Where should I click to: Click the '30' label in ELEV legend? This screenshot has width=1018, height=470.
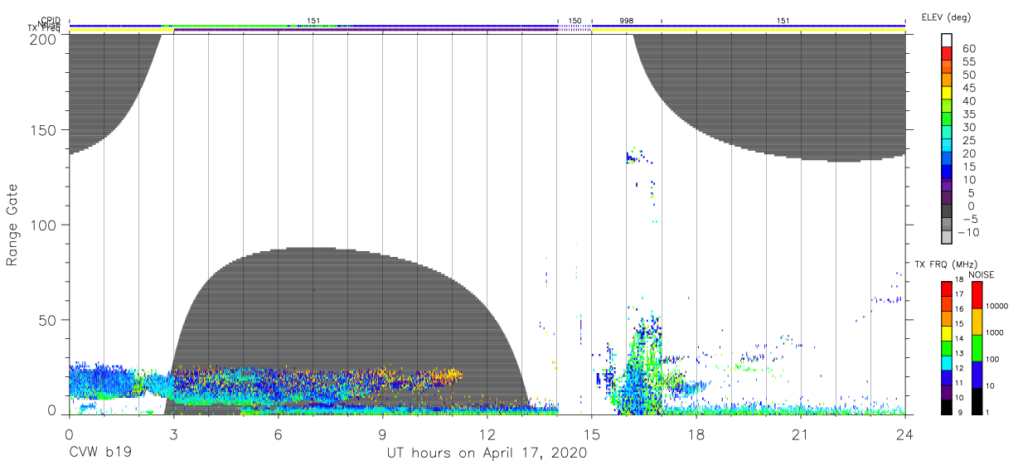click(x=967, y=127)
